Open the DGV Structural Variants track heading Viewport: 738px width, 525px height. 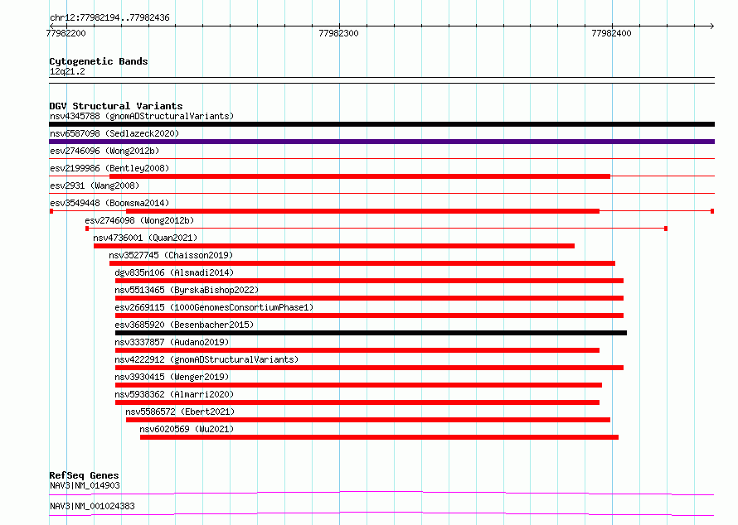pyautogui.click(x=116, y=106)
